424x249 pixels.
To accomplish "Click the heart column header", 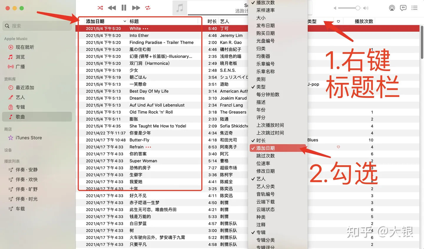I will (338, 21).
